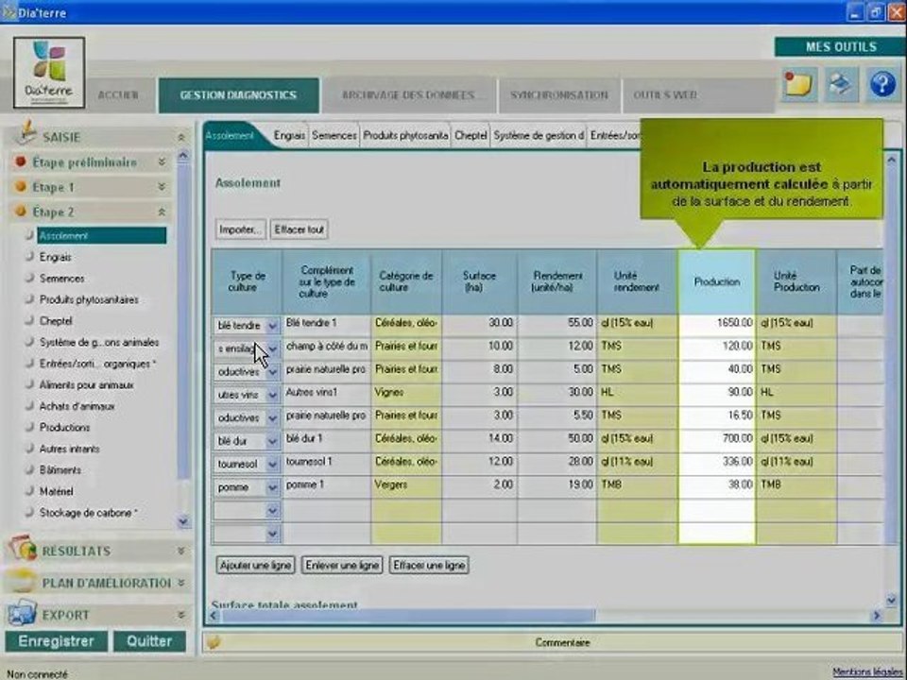Screen dimensions: 907x680
Task: Open the sticky note tool
Action: point(799,85)
